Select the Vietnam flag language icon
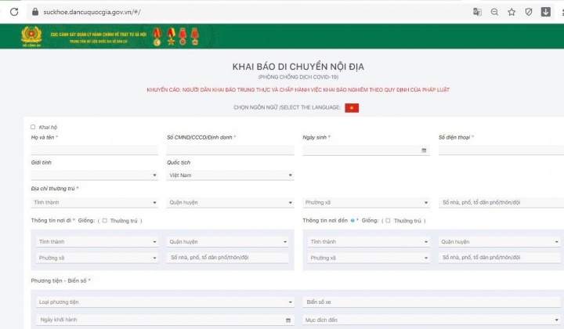The width and height of the screenshot is (564, 329). [x=352, y=108]
